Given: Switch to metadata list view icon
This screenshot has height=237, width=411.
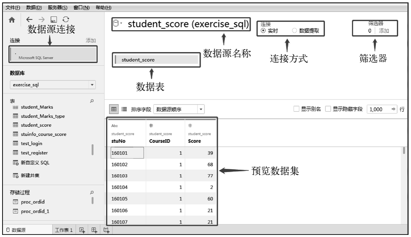Looking at the screenshot, I should click(x=124, y=109).
